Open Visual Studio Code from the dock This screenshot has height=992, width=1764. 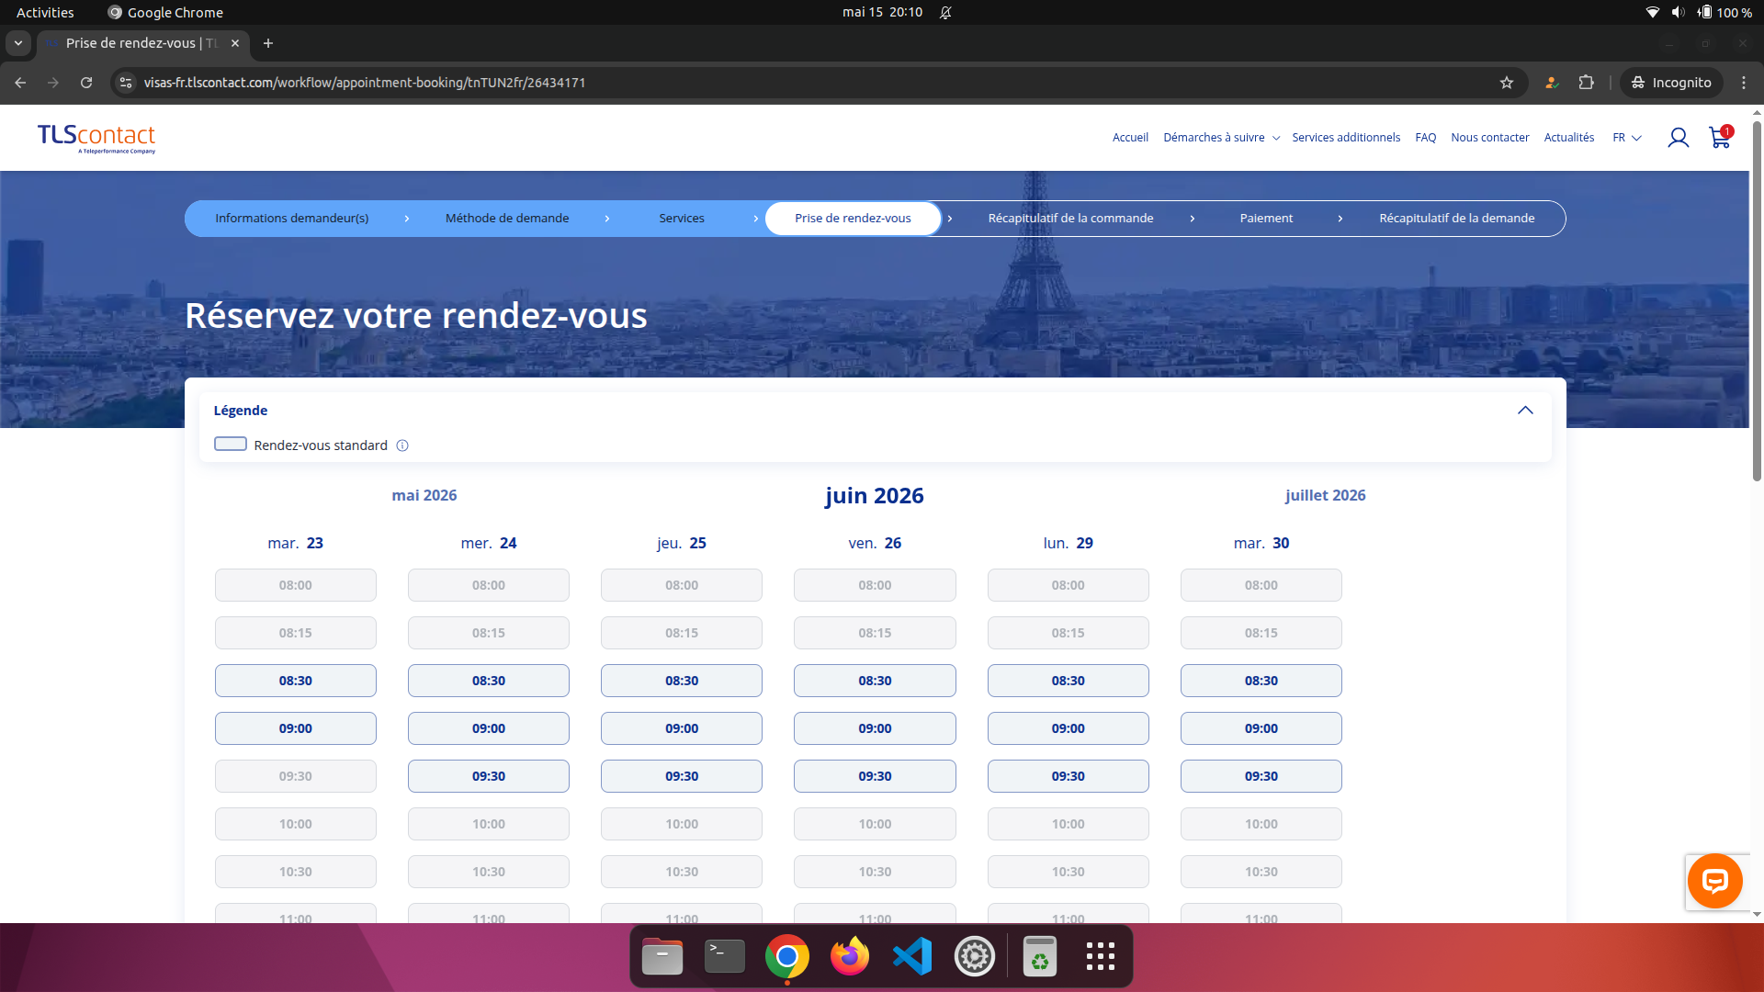[912, 957]
